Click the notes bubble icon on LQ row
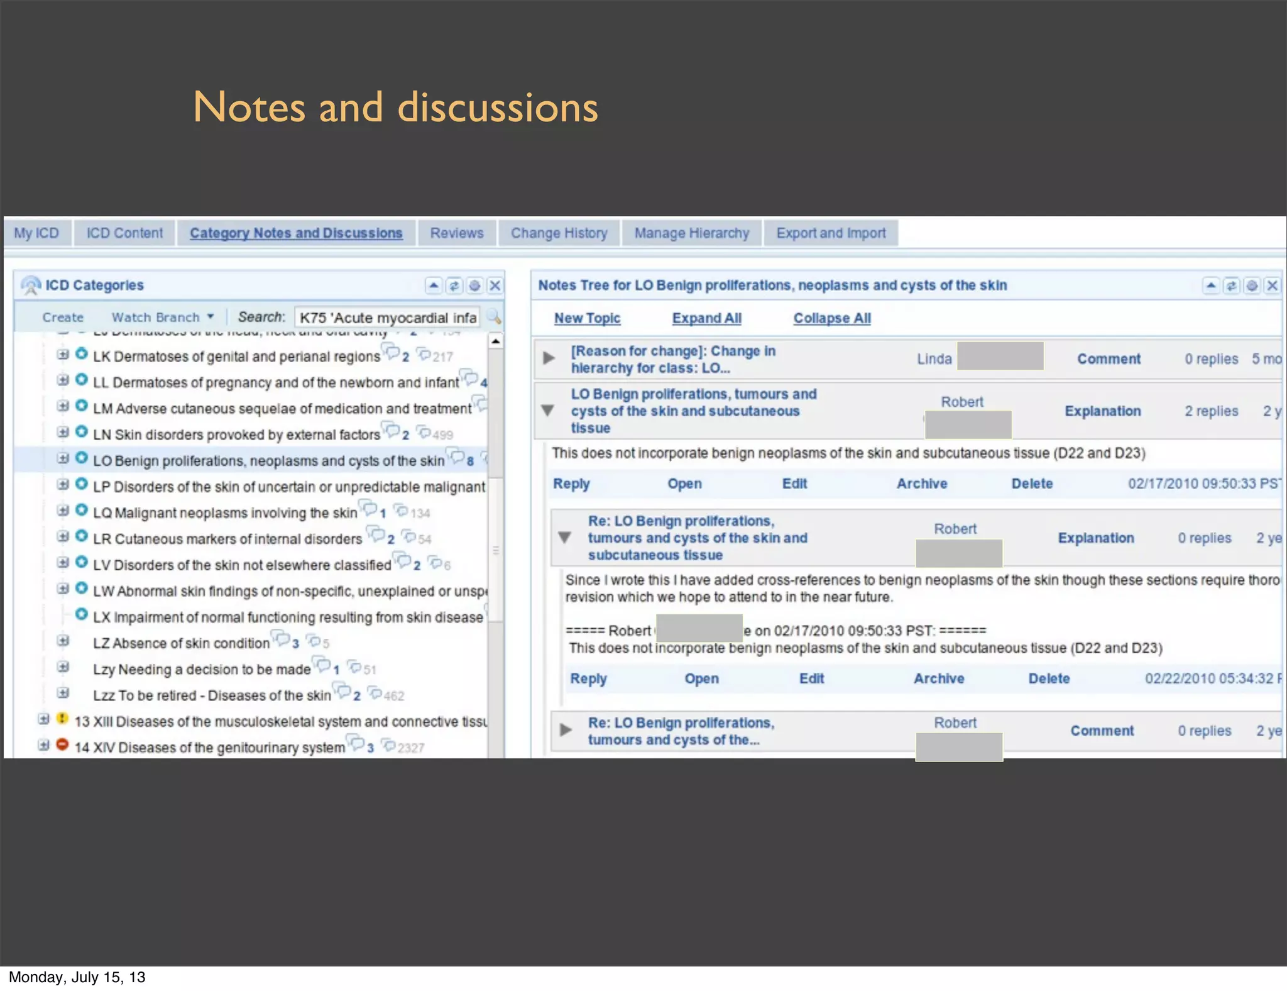The width and height of the screenshot is (1287, 991). [x=368, y=507]
